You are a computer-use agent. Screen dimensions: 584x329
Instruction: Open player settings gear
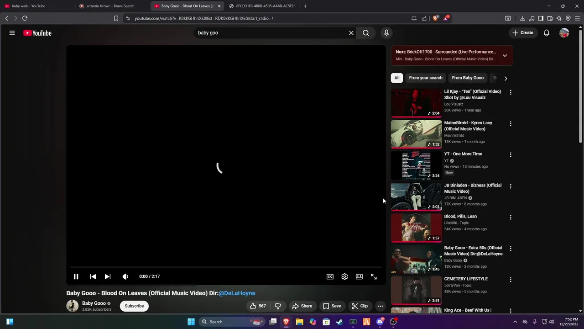coord(344,276)
